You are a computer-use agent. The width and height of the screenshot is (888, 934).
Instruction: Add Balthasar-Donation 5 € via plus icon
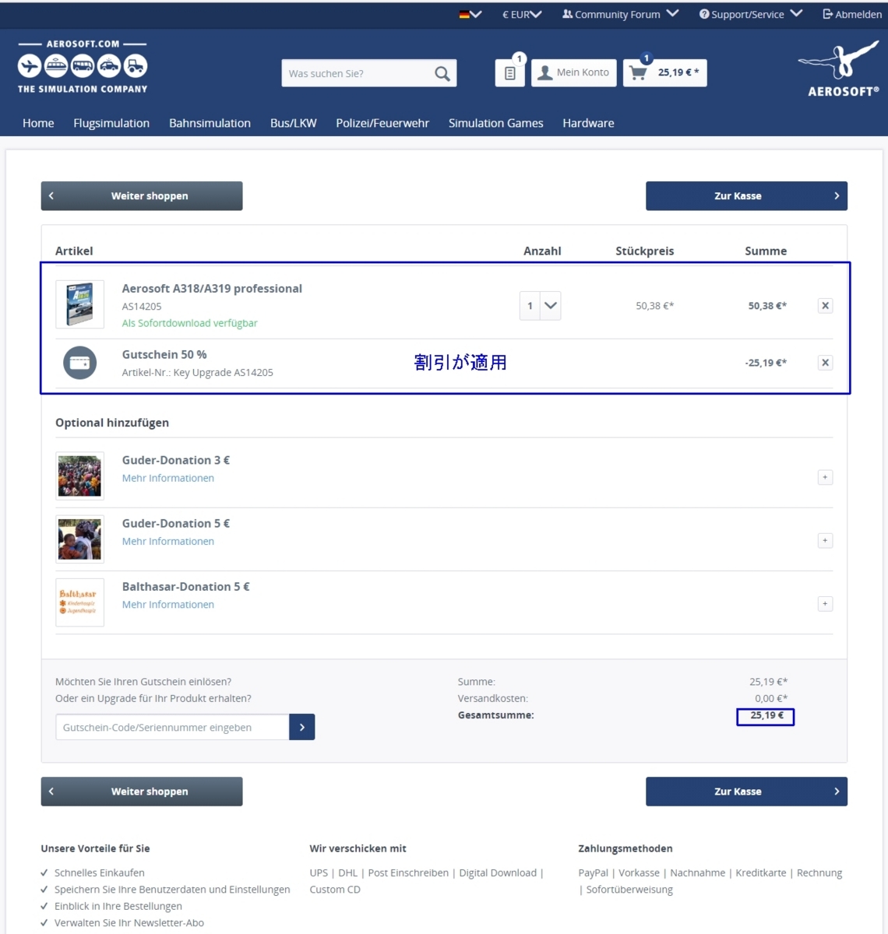click(825, 603)
